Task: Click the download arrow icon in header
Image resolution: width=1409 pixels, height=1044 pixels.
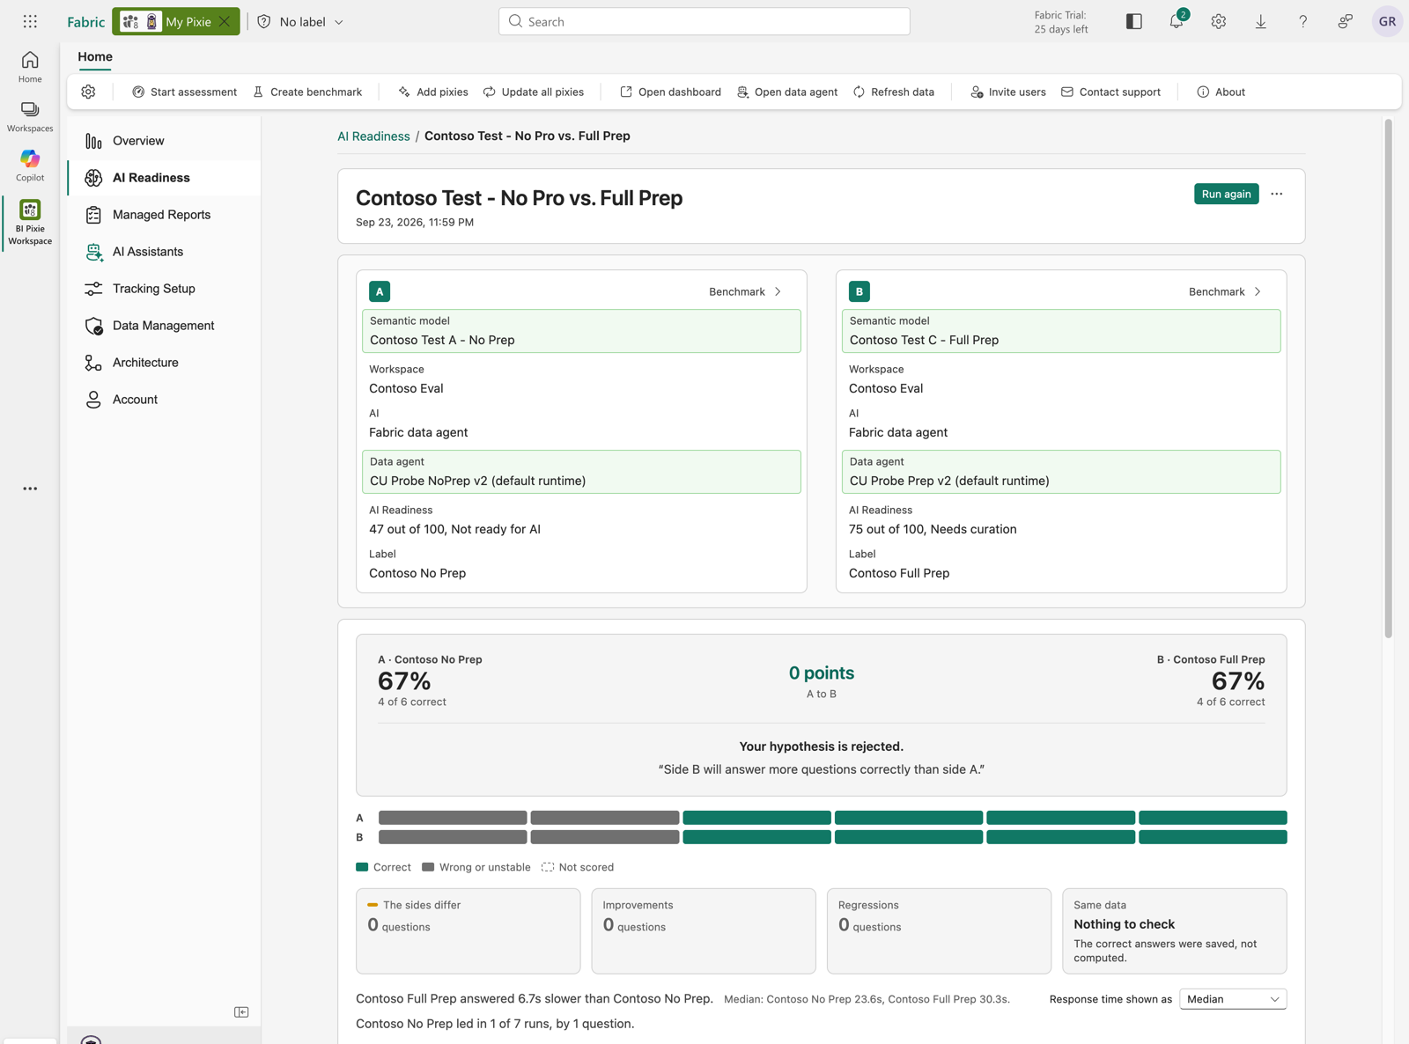Action: [1260, 21]
